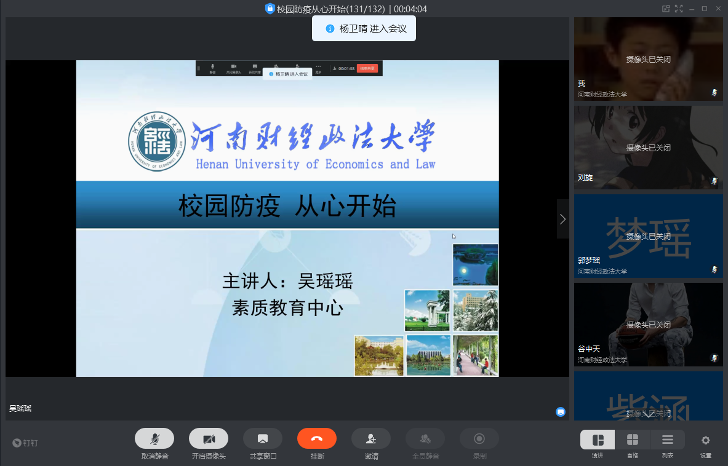This screenshot has height=466, width=728.
Task: Switch to 演讲 speaker layout
Action: tap(598, 440)
